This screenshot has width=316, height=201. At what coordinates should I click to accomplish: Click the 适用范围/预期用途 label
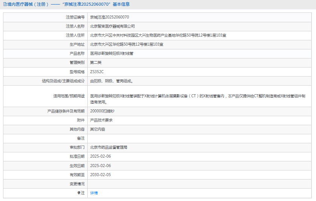click(69, 96)
